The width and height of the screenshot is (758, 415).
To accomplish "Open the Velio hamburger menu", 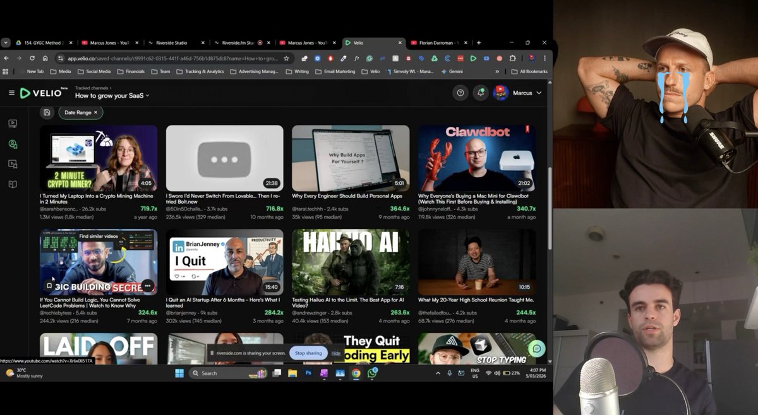I will (x=11, y=93).
